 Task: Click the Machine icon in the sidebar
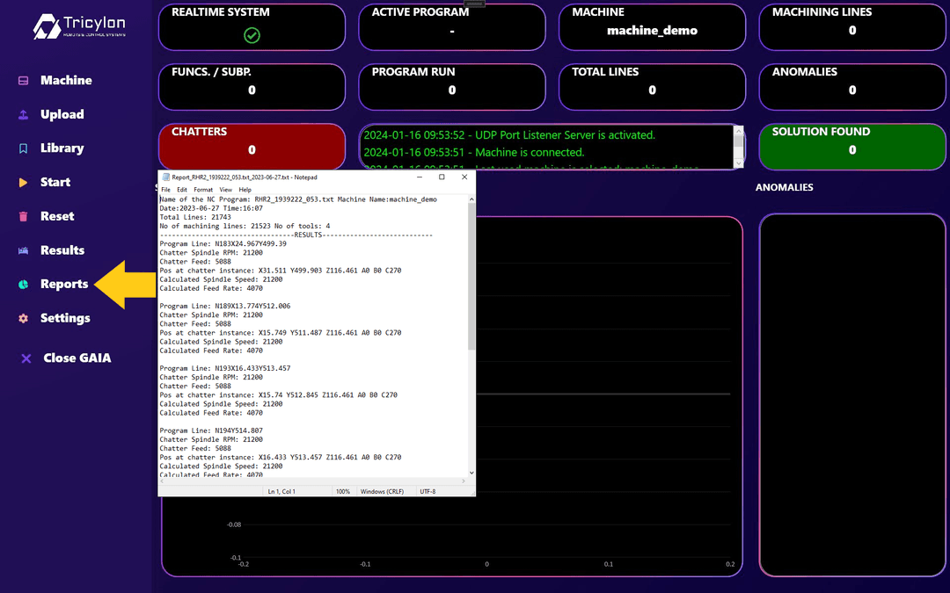24,81
